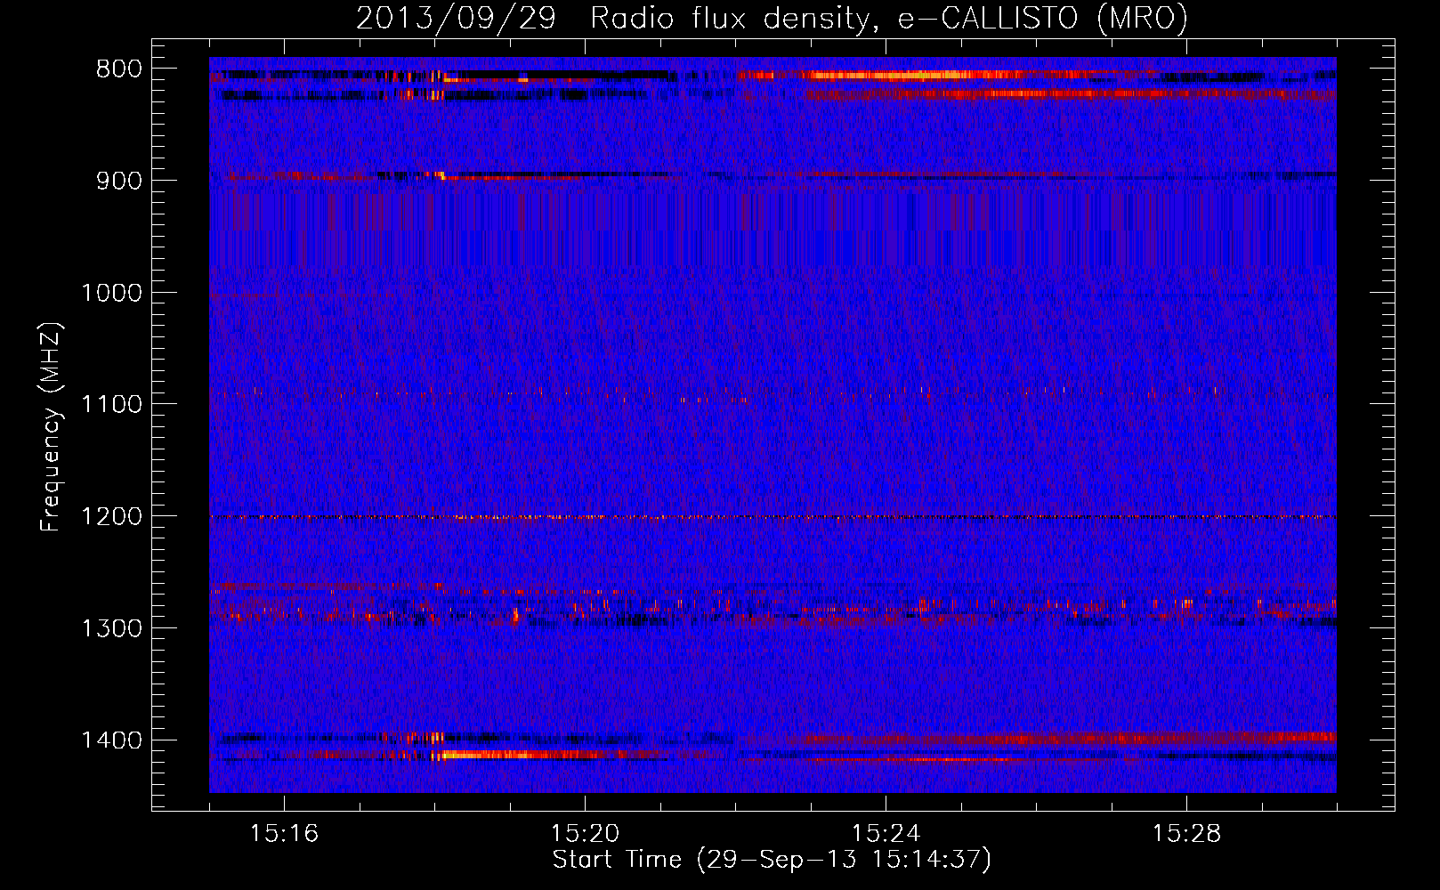Click the 1100 frequency tick label
Viewport: 1440px width, 890px height.
click(111, 404)
